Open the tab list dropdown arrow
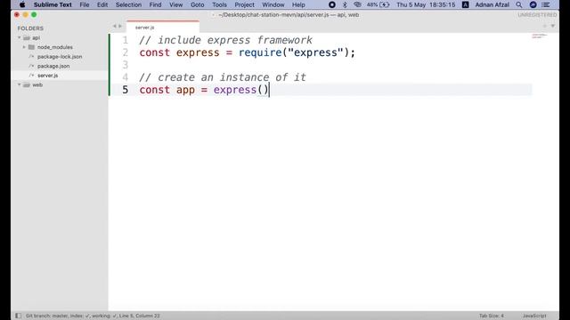Image resolution: width=570 pixels, height=320 pixels. (x=552, y=26)
